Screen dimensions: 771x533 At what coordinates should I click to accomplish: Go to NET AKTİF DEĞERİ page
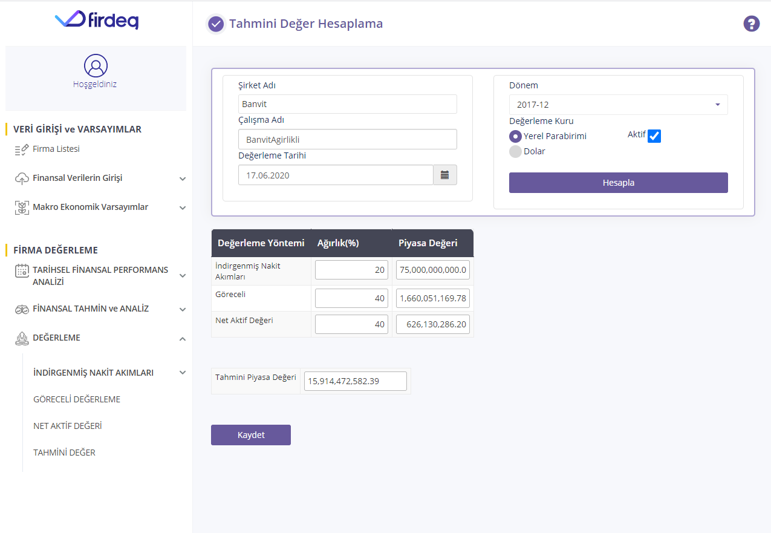click(67, 426)
